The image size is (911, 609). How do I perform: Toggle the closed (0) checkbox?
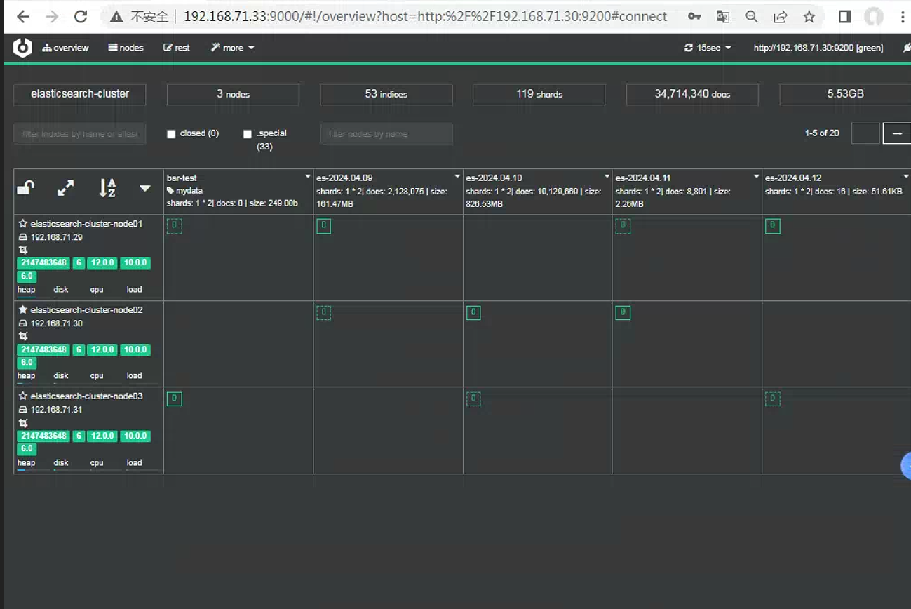(171, 134)
